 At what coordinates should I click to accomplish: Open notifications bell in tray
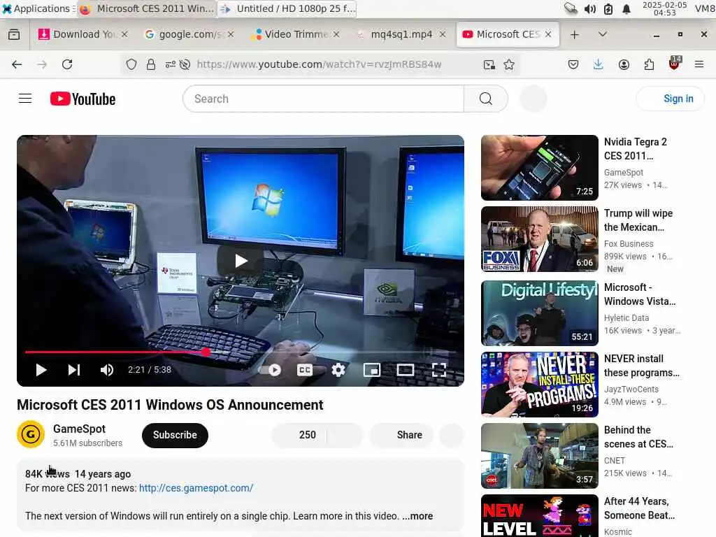(626, 9)
